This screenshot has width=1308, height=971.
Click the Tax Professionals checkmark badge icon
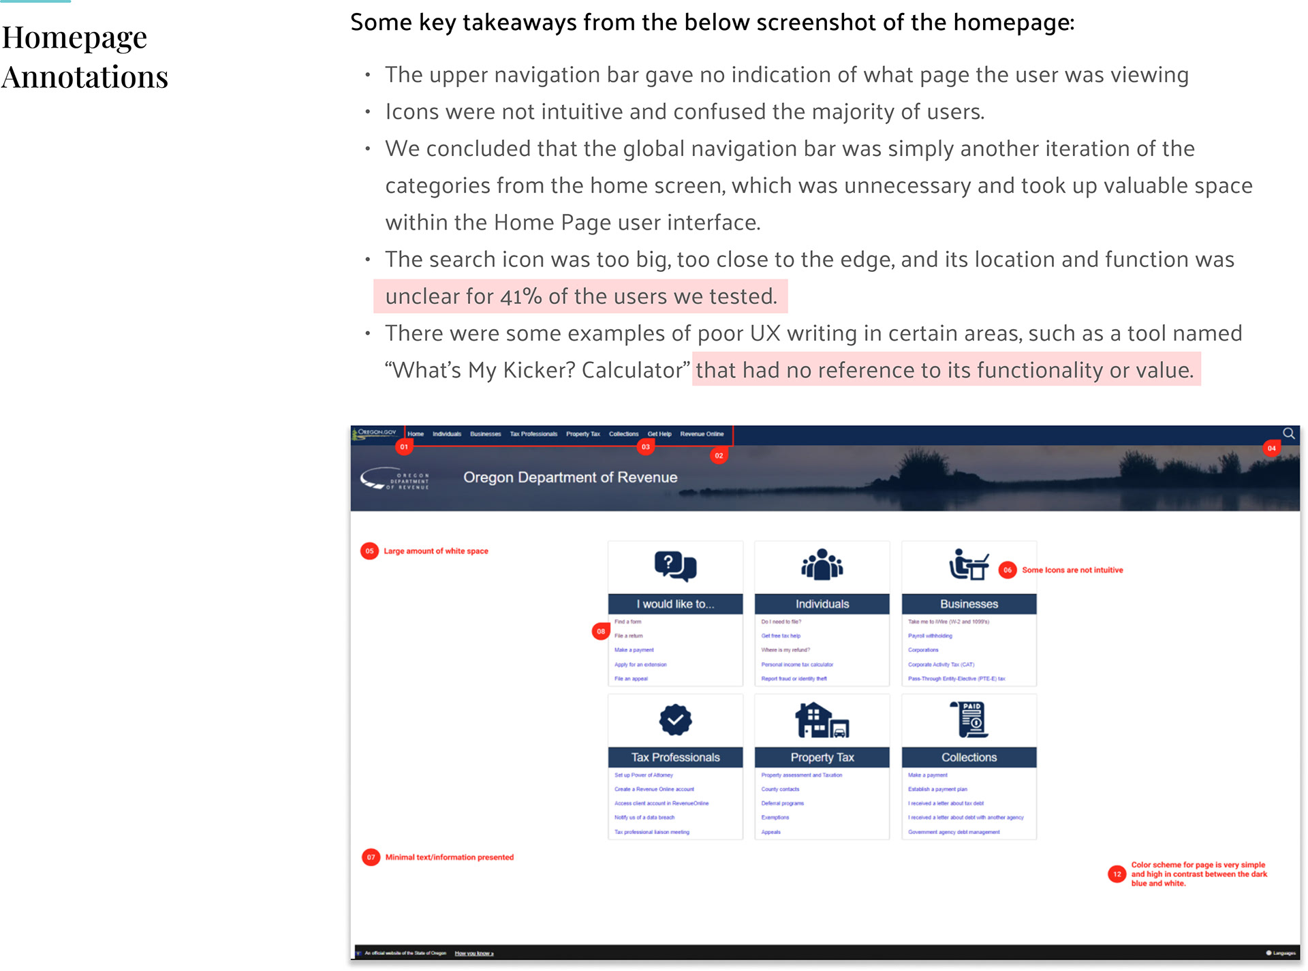(674, 720)
